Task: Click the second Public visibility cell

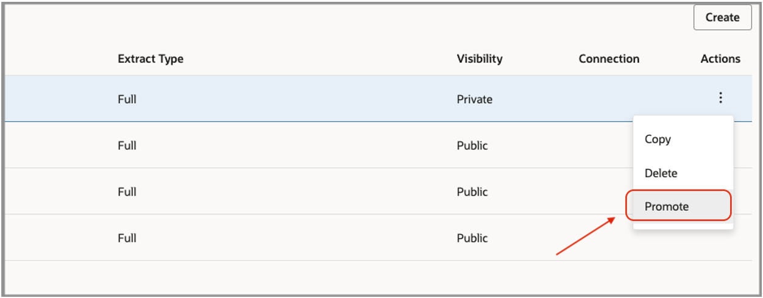Action: [x=472, y=191]
